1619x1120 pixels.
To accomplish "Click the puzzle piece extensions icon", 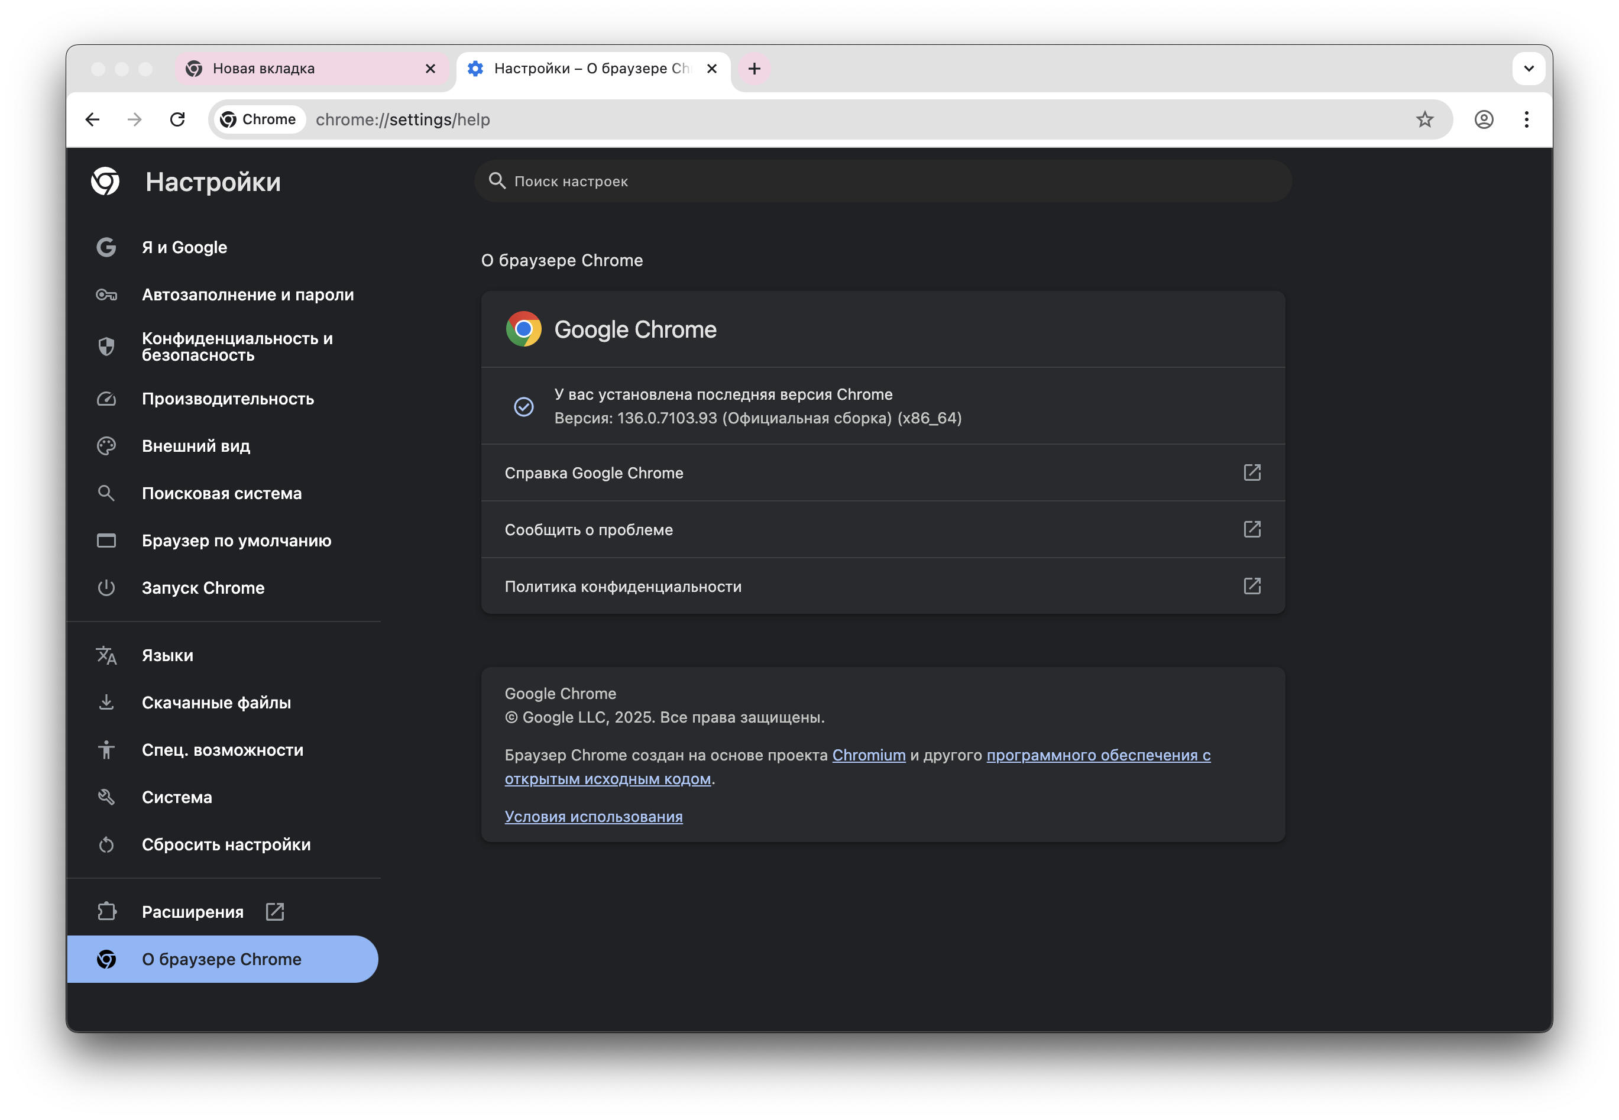I will [106, 912].
